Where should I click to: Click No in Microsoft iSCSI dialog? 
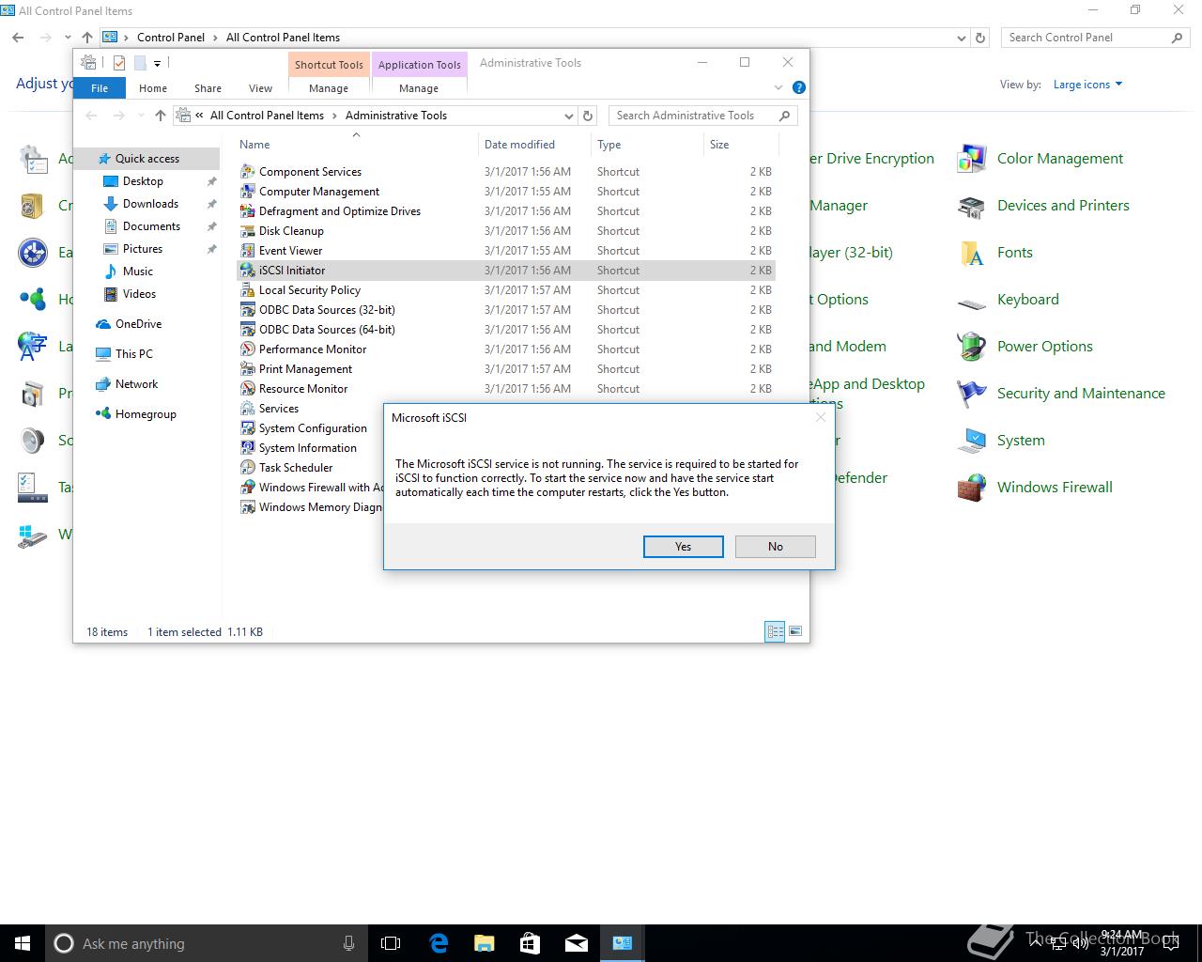(x=776, y=547)
